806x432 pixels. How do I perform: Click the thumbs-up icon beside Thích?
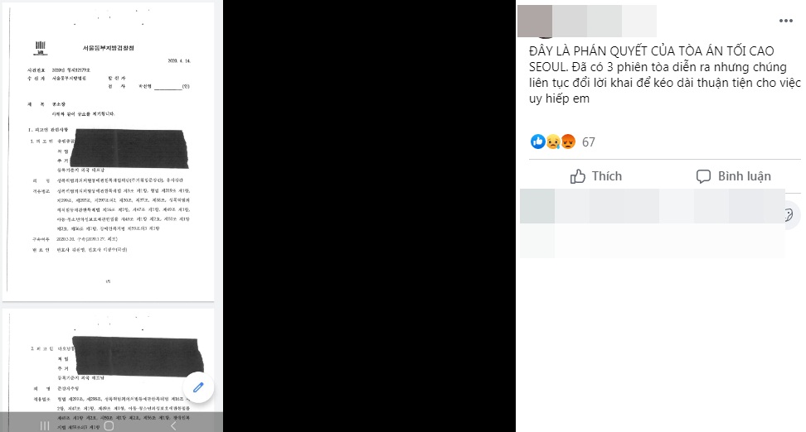578,176
